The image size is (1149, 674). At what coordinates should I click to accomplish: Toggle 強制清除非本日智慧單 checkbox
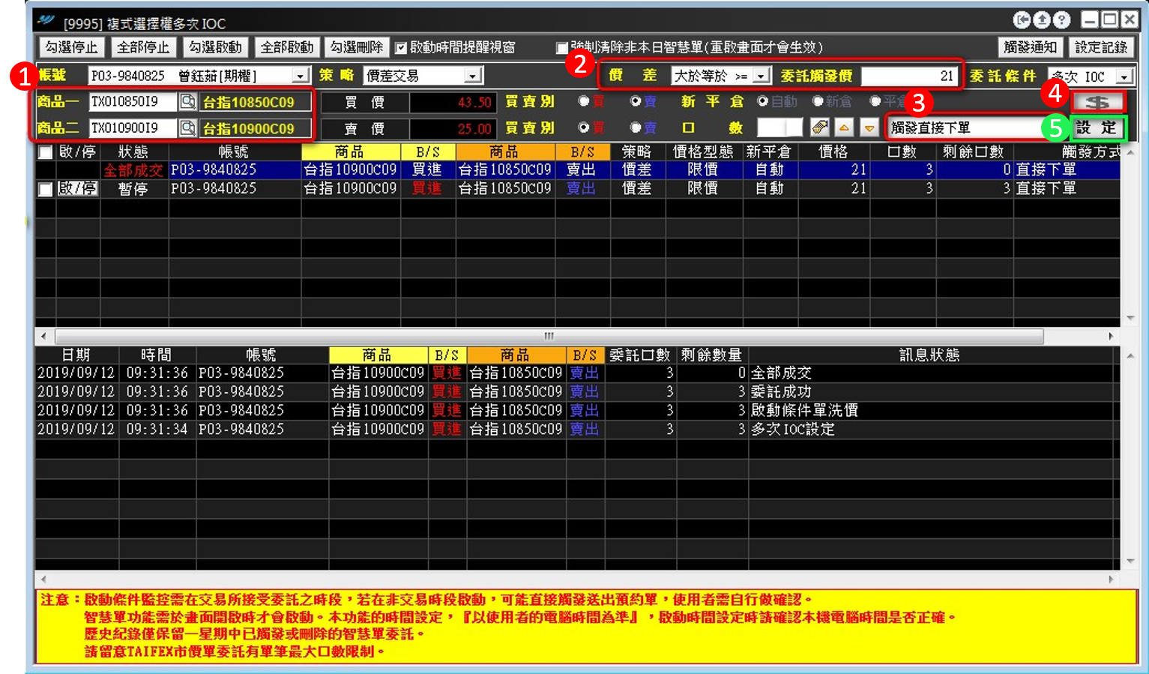561,48
